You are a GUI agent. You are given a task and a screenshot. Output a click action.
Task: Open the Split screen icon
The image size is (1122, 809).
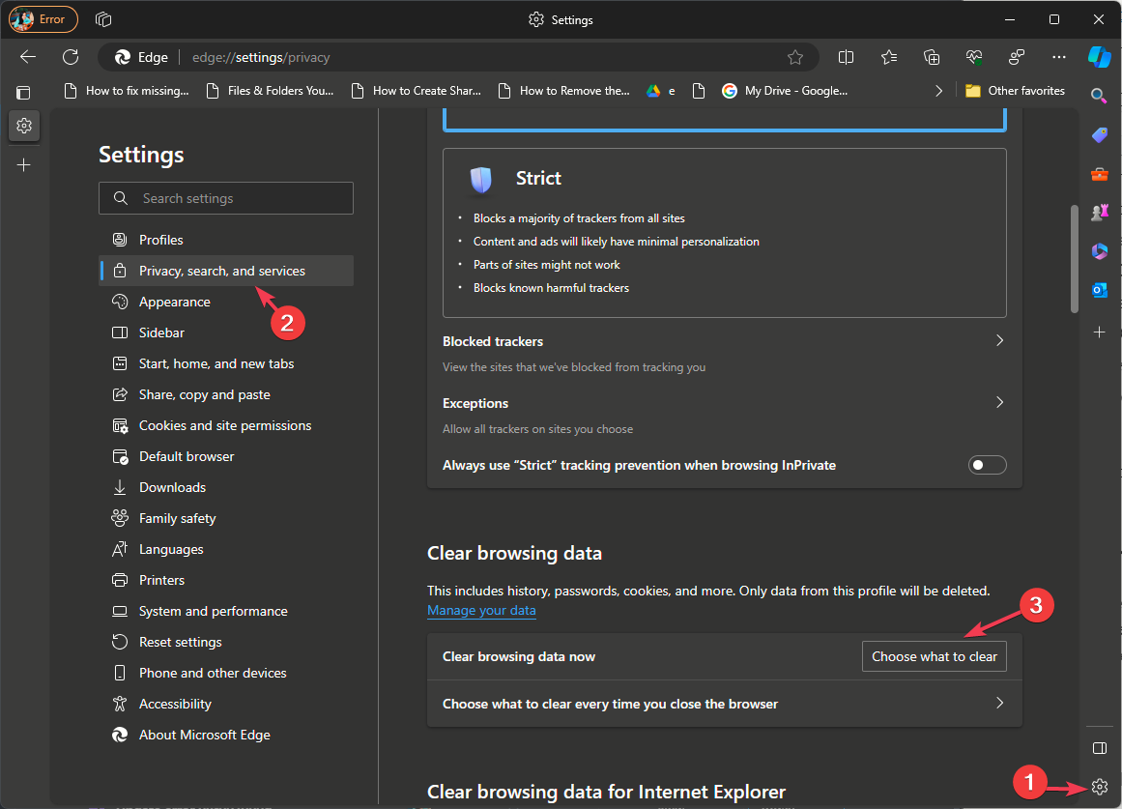point(846,57)
